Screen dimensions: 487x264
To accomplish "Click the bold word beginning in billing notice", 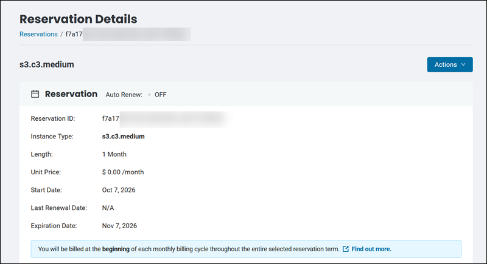I will [x=116, y=249].
